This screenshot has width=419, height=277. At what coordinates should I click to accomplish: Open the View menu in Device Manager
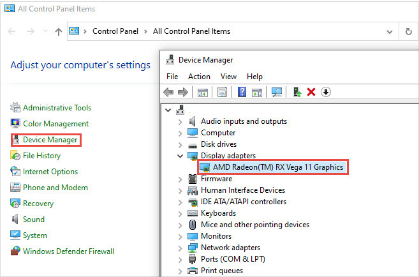click(228, 77)
